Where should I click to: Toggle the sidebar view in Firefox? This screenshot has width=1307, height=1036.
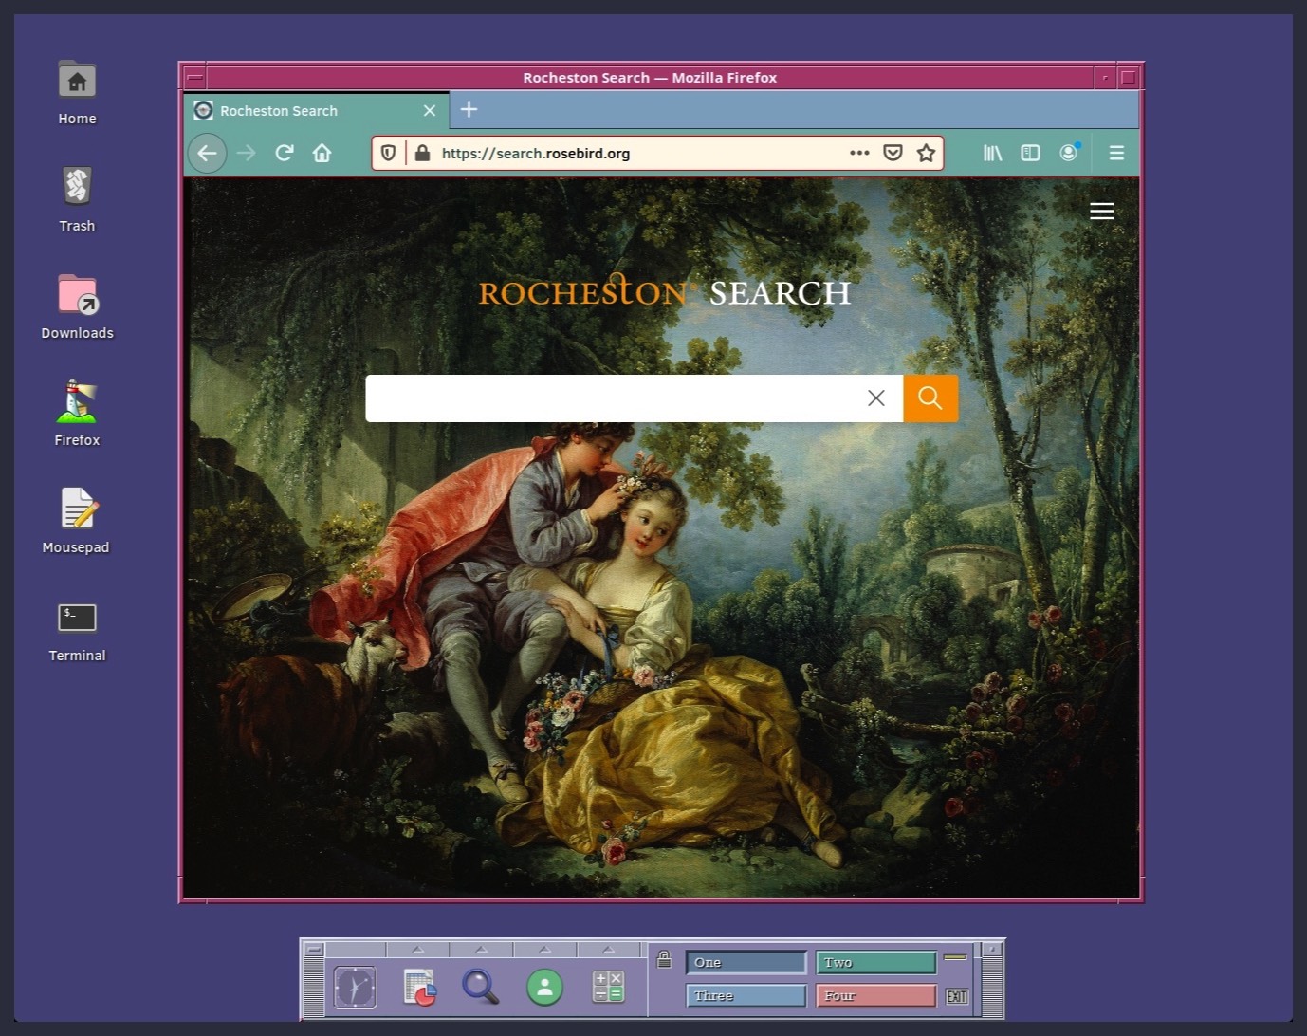[x=1030, y=153]
